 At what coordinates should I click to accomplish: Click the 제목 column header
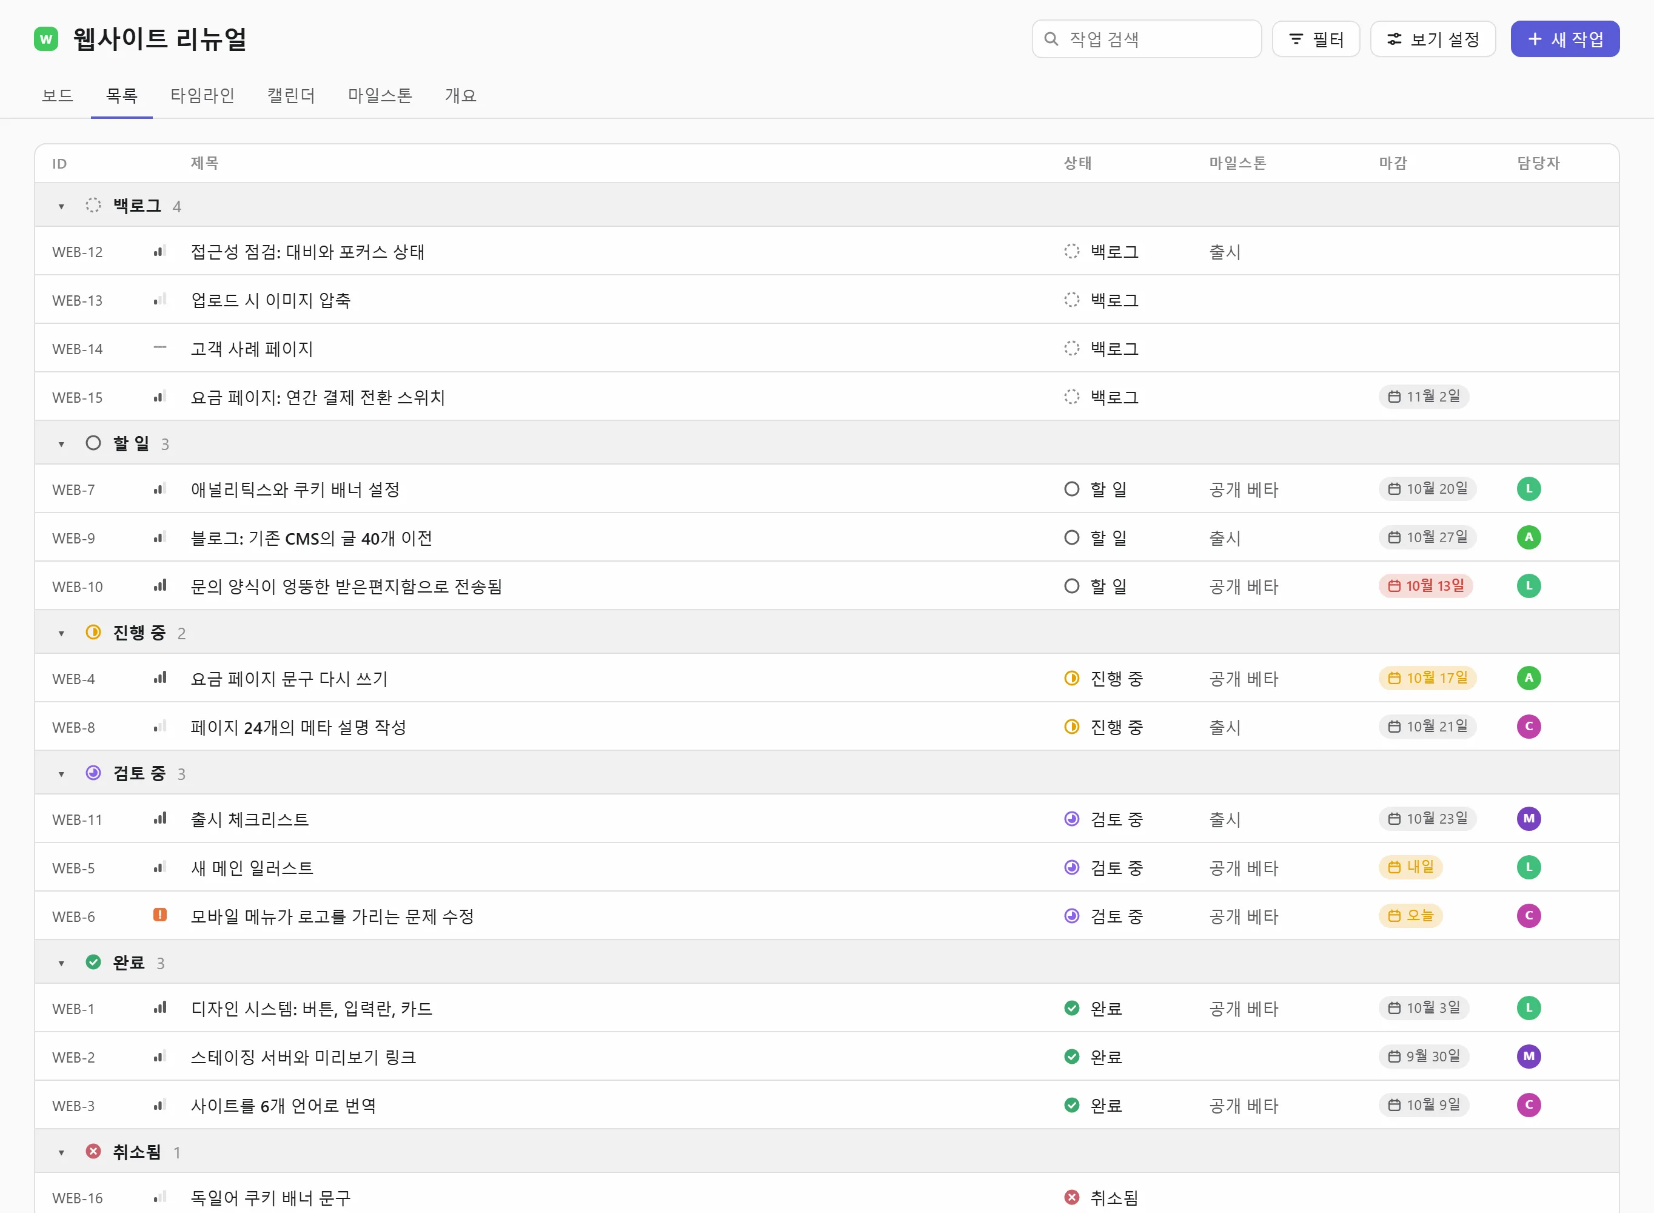(205, 163)
